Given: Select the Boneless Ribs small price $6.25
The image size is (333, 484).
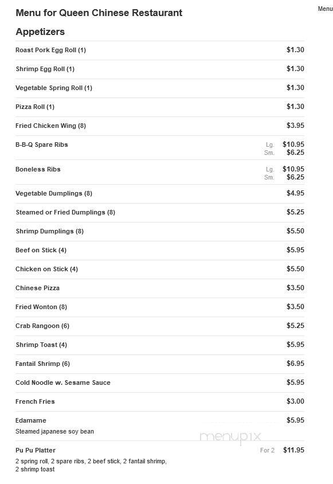Looking at the screenshot, I should pos(295,177).
